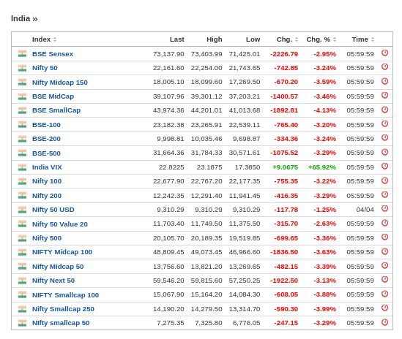Click the clock icon in India VIX row
Screen dimensions: 402x339
(384, 166)
